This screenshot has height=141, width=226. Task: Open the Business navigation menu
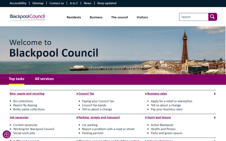96,17
